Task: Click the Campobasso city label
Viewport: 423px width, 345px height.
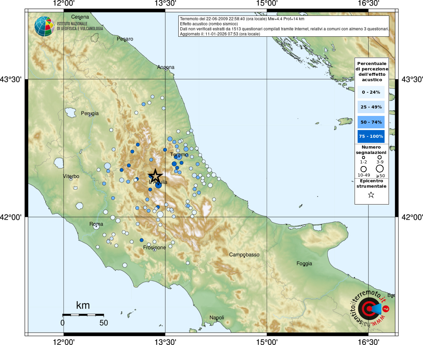Action: point(244,254)
